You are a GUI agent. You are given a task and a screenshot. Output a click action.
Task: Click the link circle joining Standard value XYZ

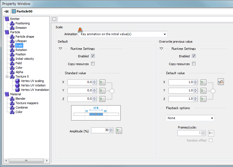coord(112,91)
